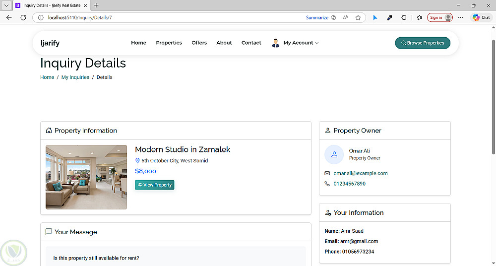
Task: Open the favorites list icon
Action: (x=419, y=17)
